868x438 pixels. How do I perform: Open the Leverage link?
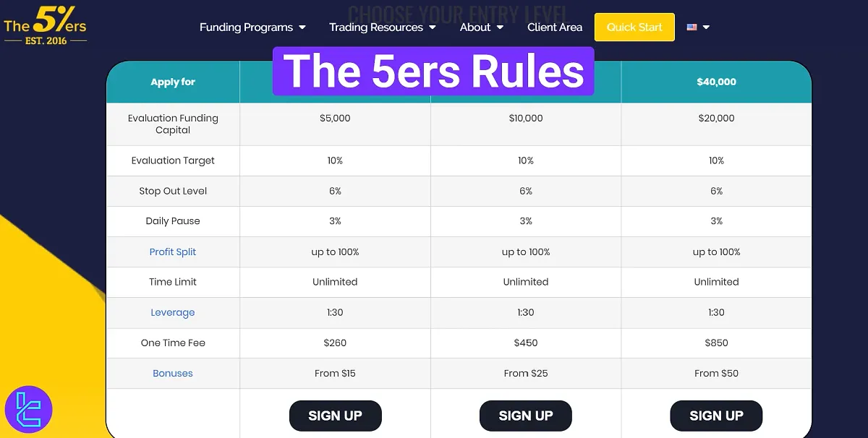172,312
